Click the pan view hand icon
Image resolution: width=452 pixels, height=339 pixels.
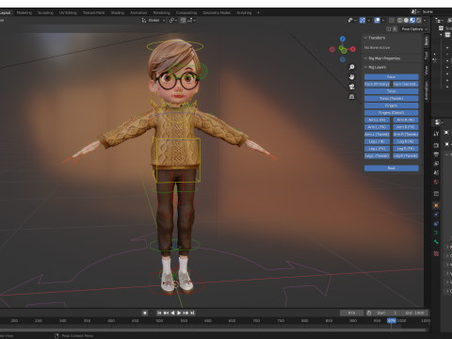tap(352, 77)
